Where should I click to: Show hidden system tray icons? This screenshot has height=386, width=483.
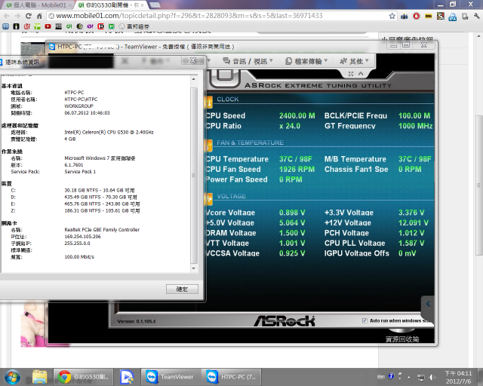tap(409, 377)
